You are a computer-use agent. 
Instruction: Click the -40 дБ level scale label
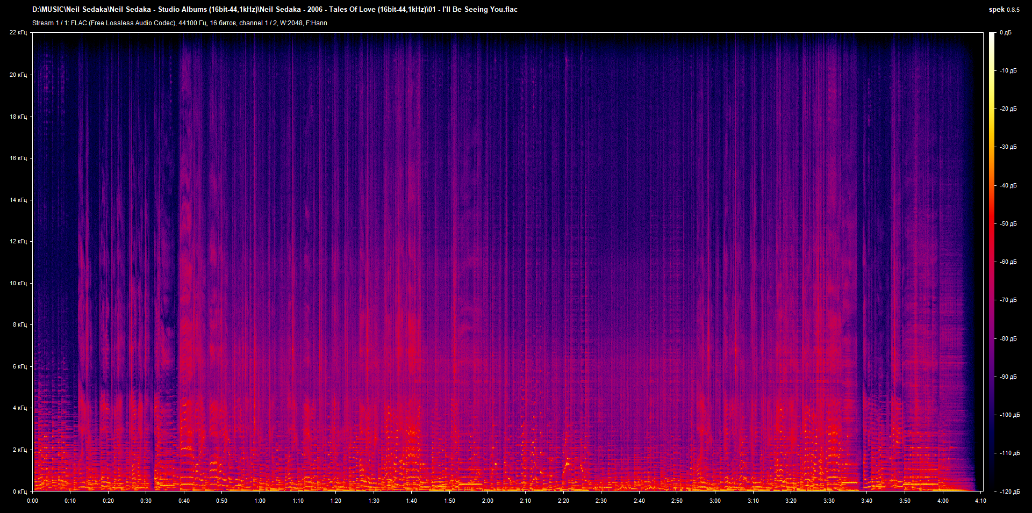tap(1008, 185)
